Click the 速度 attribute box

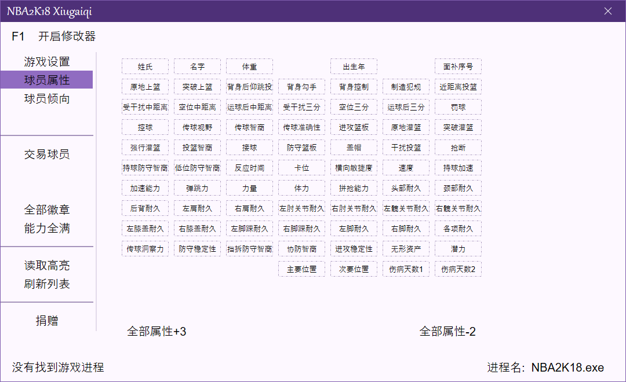406,168
